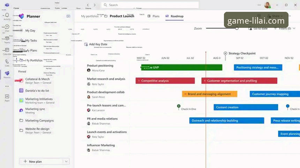Open the Share dropdown

tap(275, 16)
